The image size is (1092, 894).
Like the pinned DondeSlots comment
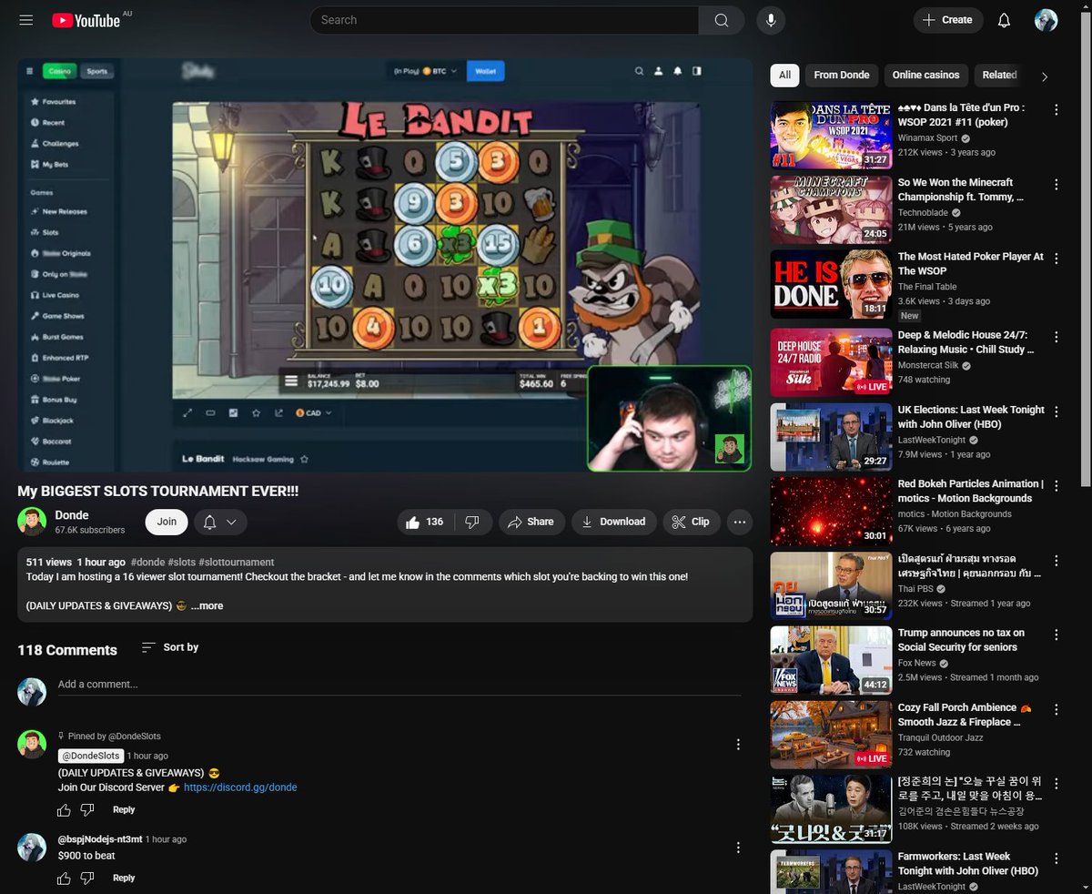tap(64, 809)
